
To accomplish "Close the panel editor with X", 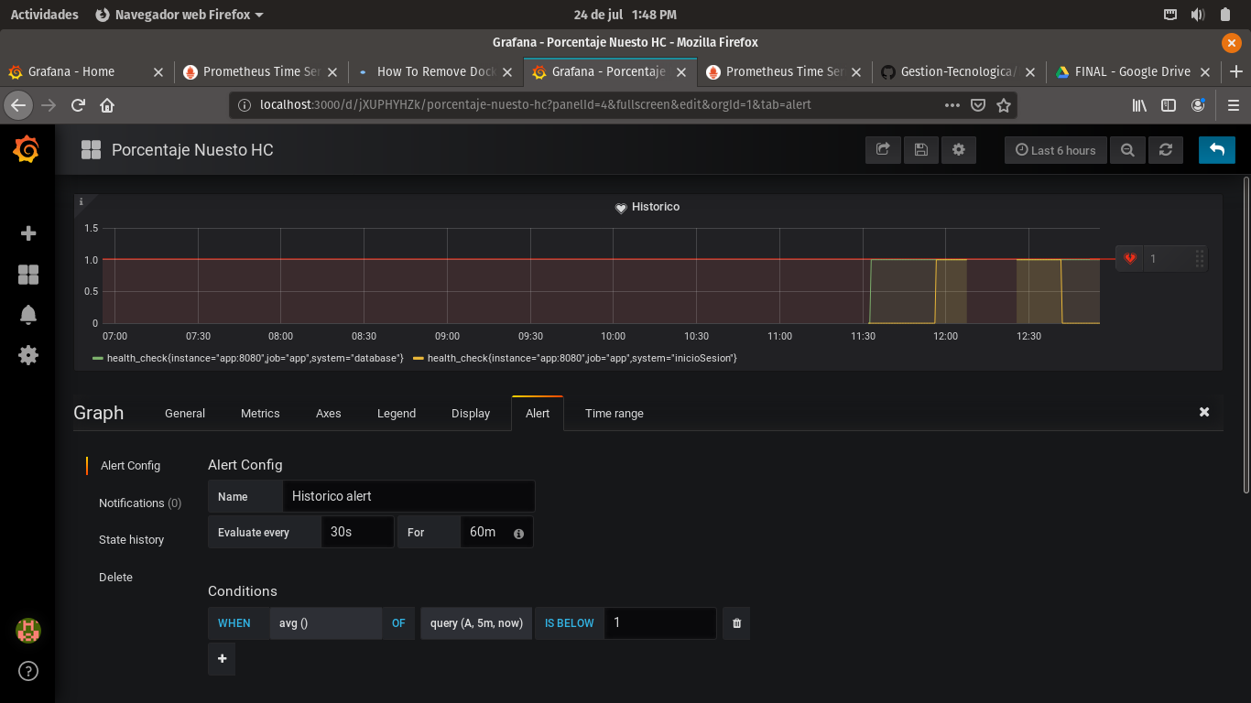I will pos(1204,412).
